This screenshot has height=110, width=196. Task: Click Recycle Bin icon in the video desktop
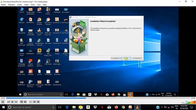click(x=22, y=31)
